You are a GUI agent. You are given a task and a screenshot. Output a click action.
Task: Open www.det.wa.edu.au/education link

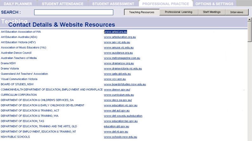(x=123, y=116)
